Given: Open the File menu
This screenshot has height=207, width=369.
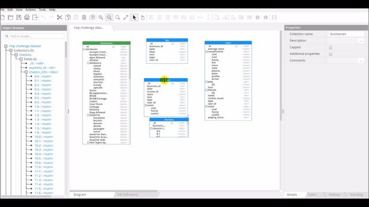Looking at the screenshot, I should click(2, 10).
